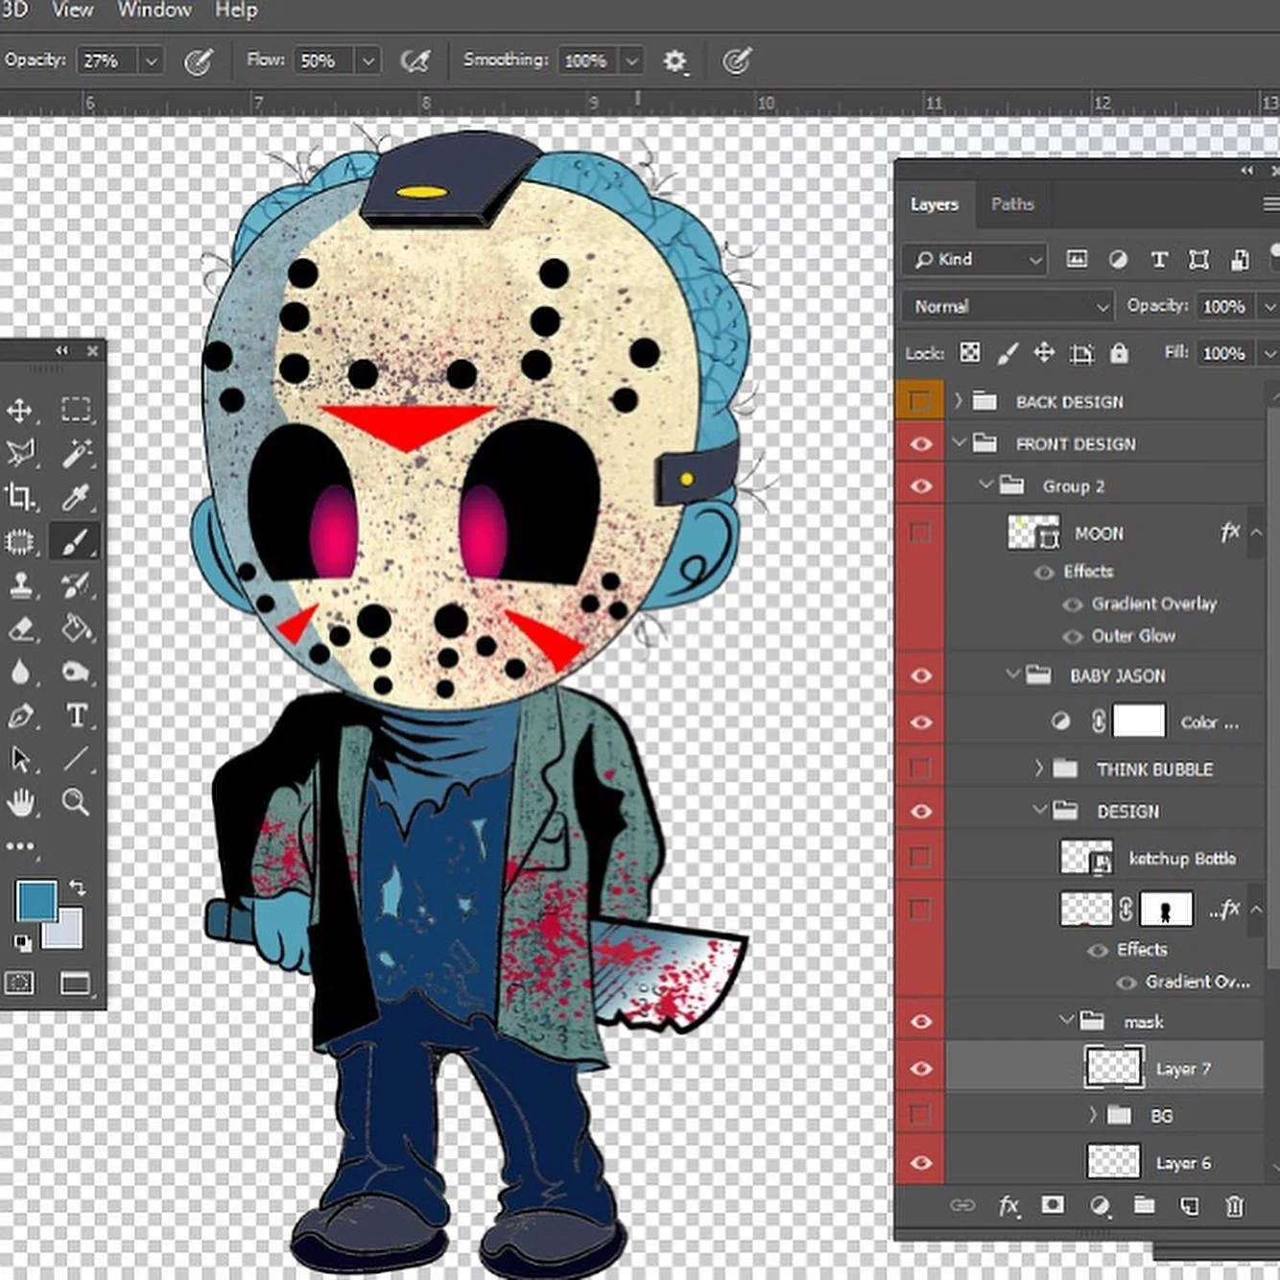
Task: Add a layer style fx
Action: tap(1007, 1206)
